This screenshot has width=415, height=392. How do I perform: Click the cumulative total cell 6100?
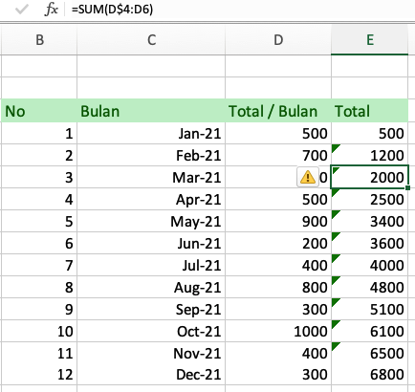(370, 331)
